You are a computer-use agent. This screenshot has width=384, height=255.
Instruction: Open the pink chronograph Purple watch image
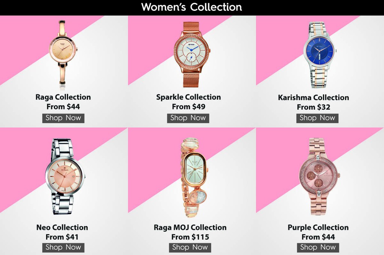point(319,176)
